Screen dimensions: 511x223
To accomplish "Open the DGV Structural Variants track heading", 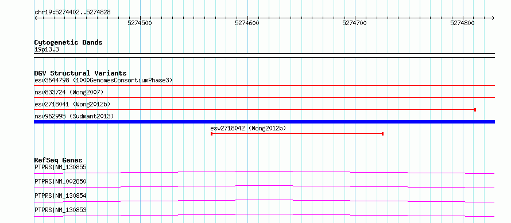I will [80, 73].
